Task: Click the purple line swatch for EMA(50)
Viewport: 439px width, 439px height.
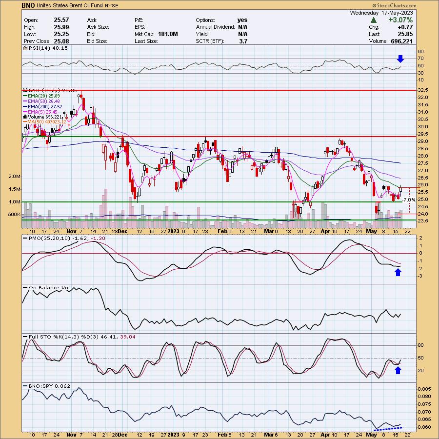Action: click(25, 101)
